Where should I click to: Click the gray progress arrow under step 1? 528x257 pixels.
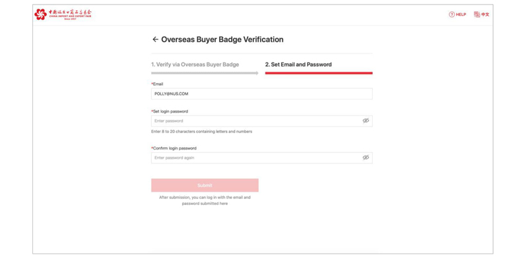coord(205,73)
